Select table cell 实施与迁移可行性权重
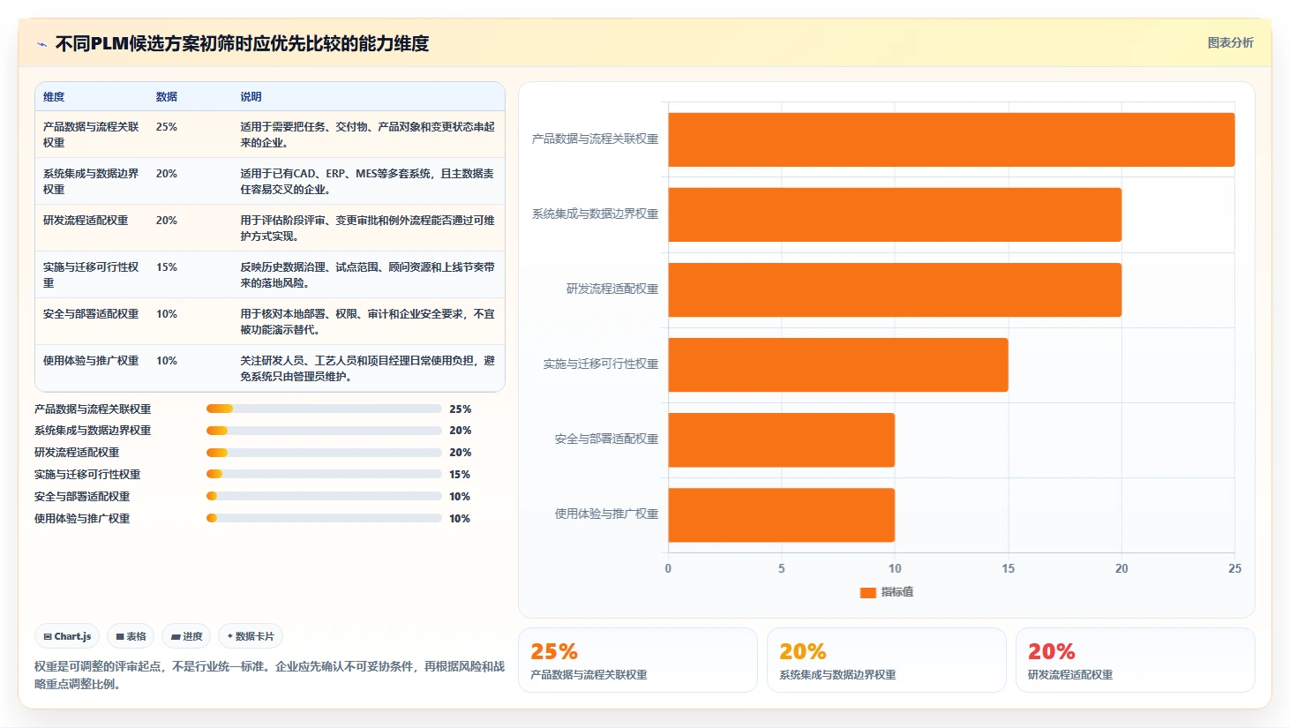 [91, 274]
